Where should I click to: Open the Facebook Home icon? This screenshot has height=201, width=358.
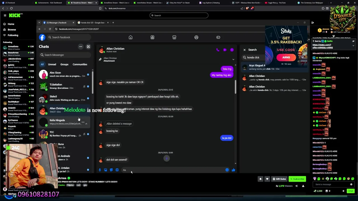(130, 37)
